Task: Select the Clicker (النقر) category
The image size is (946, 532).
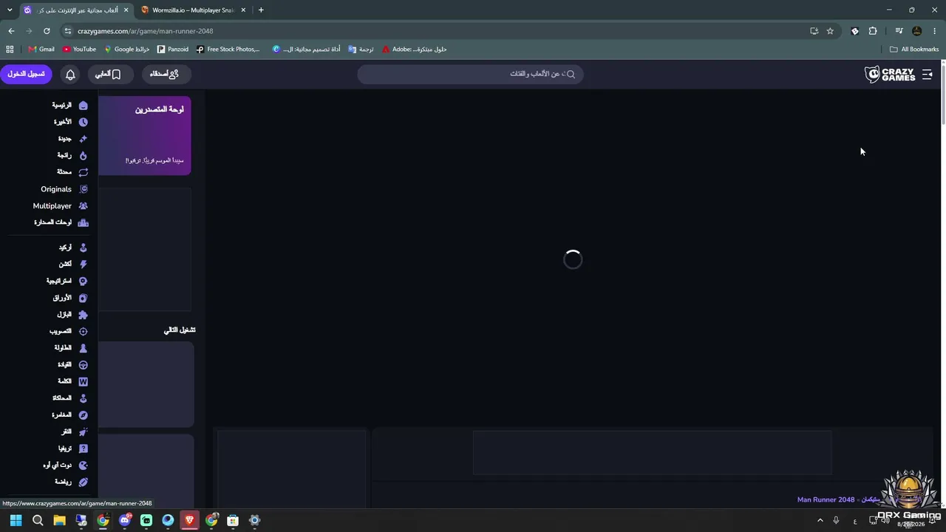Action: [75, 432]
